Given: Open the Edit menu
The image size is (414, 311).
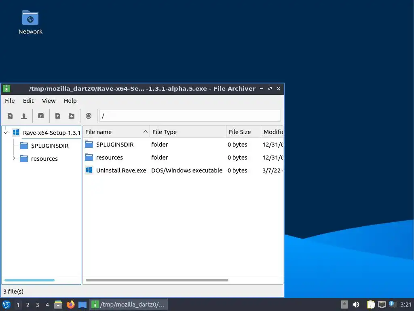Looking at the screenshot, I should 28,101.
